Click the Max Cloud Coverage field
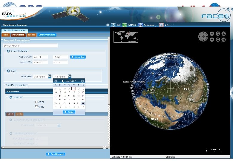This screenshot has width=233, height=161. (x=42, y=139)
